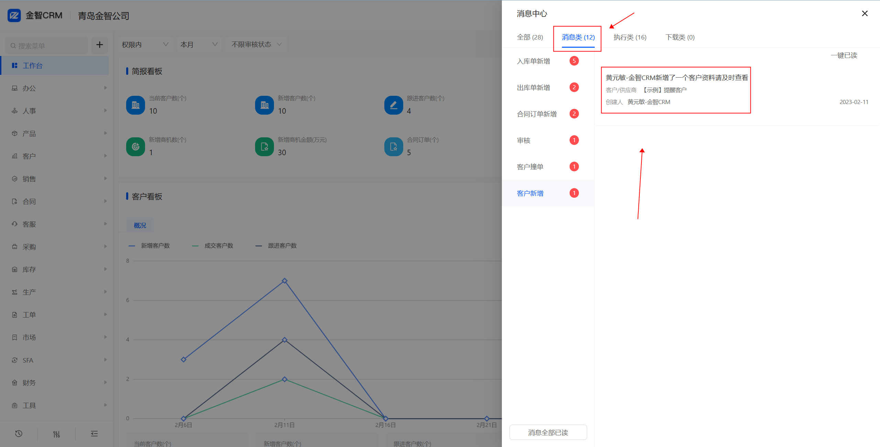Close the 消息中心 panel

[865, 13]
